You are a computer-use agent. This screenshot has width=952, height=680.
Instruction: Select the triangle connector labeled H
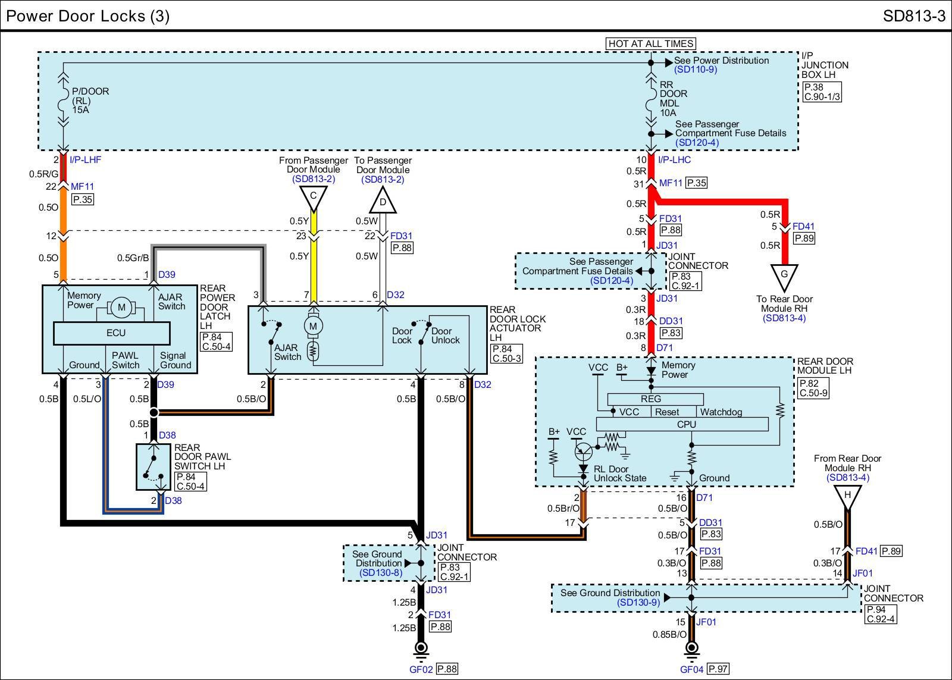(x=848, y=496)
